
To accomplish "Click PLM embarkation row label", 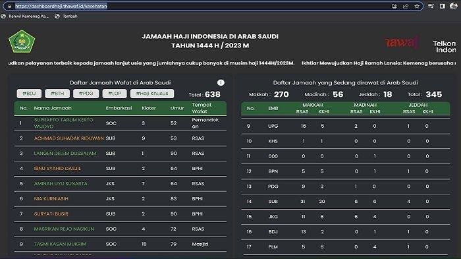I will tap(273, 247).
